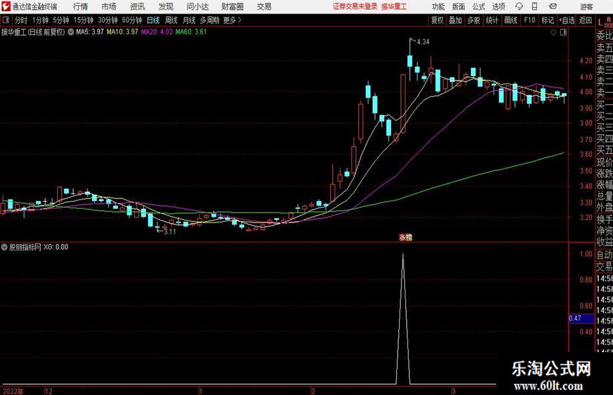Click the 自动 label in side panel
Image resolution: width=613 pixels, height=395 pixels.
(605, 255)
